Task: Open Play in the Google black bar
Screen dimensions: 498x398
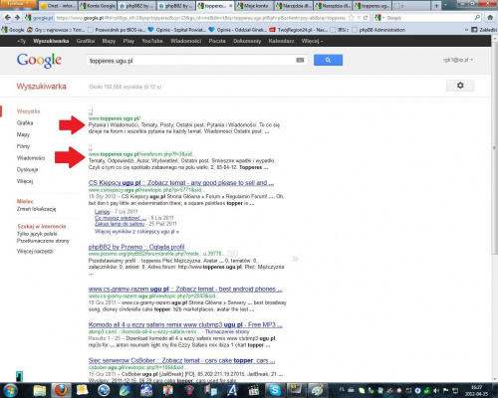Action: coord(128,41)
